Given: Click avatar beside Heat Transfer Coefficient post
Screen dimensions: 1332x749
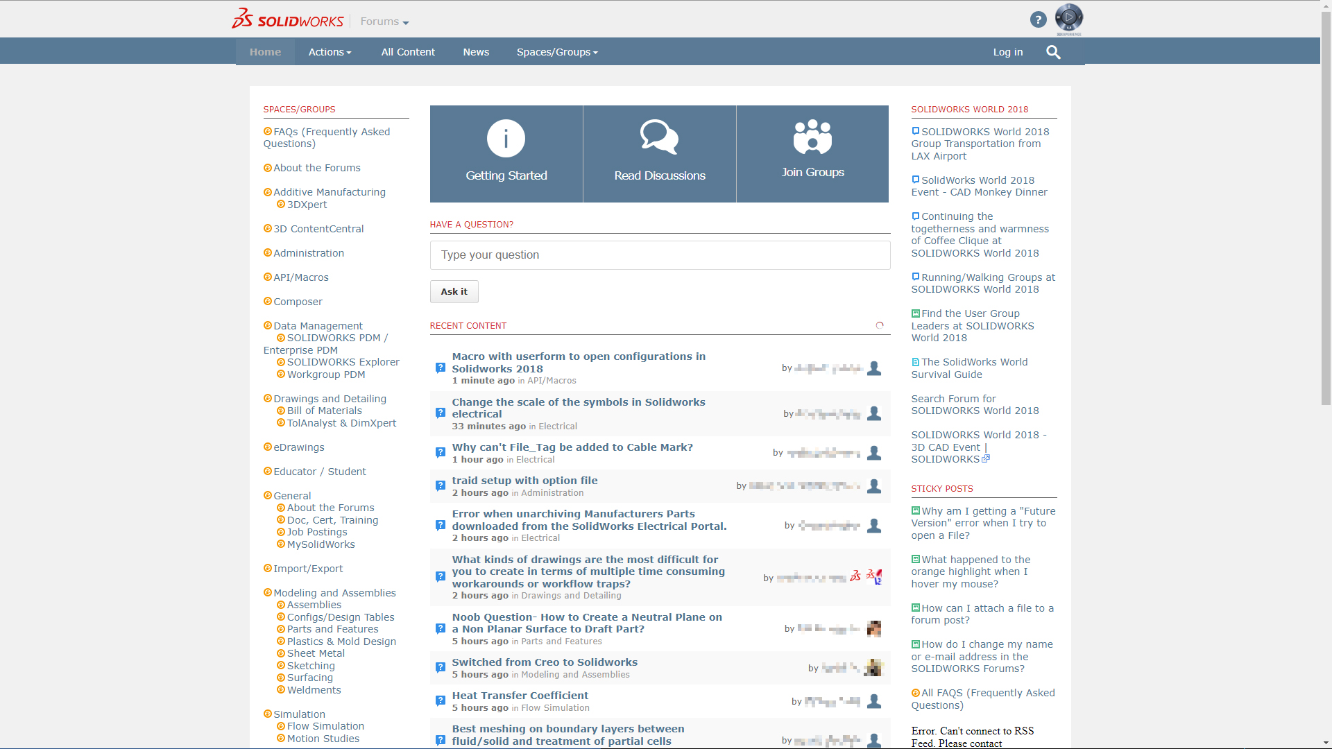Looking at the screenshot, I should (874, 701).
